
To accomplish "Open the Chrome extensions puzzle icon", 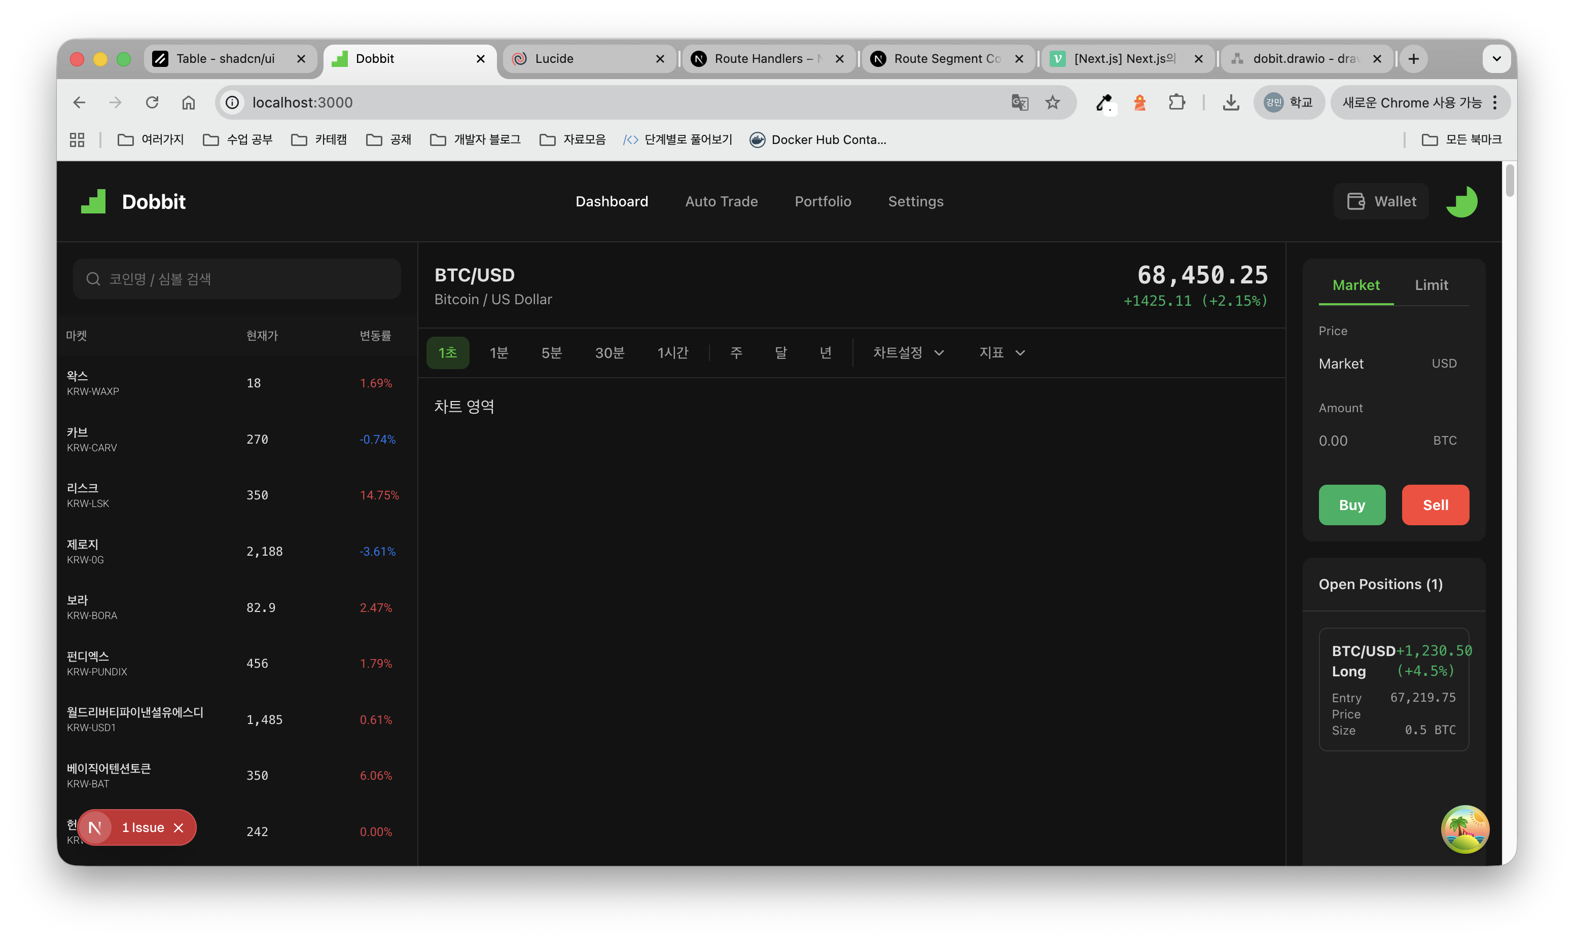I will (x=1176, y=102).
